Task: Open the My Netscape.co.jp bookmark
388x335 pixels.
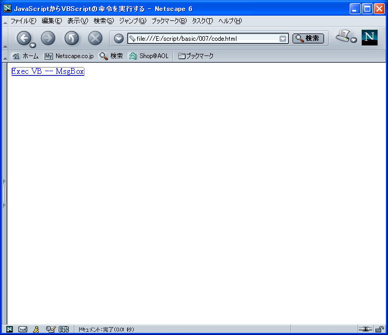Action: 69,56
